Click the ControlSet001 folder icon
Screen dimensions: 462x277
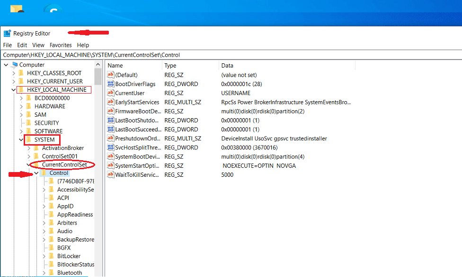click(x=36, y=156)
